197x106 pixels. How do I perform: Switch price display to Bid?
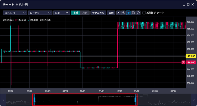coord(76,13)
